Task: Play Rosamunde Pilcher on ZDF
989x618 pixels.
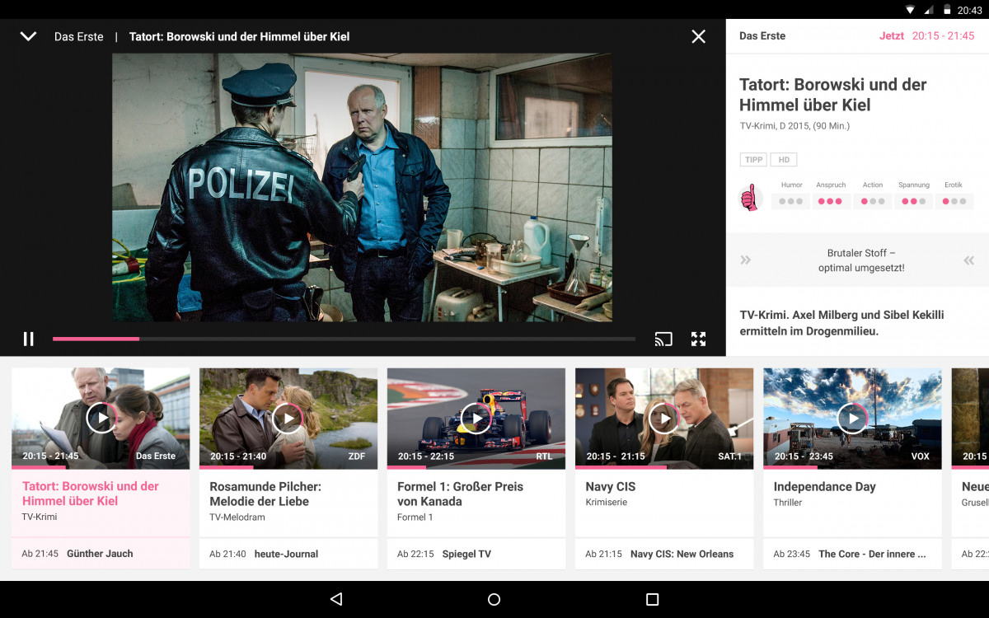Action: (288, 418)
